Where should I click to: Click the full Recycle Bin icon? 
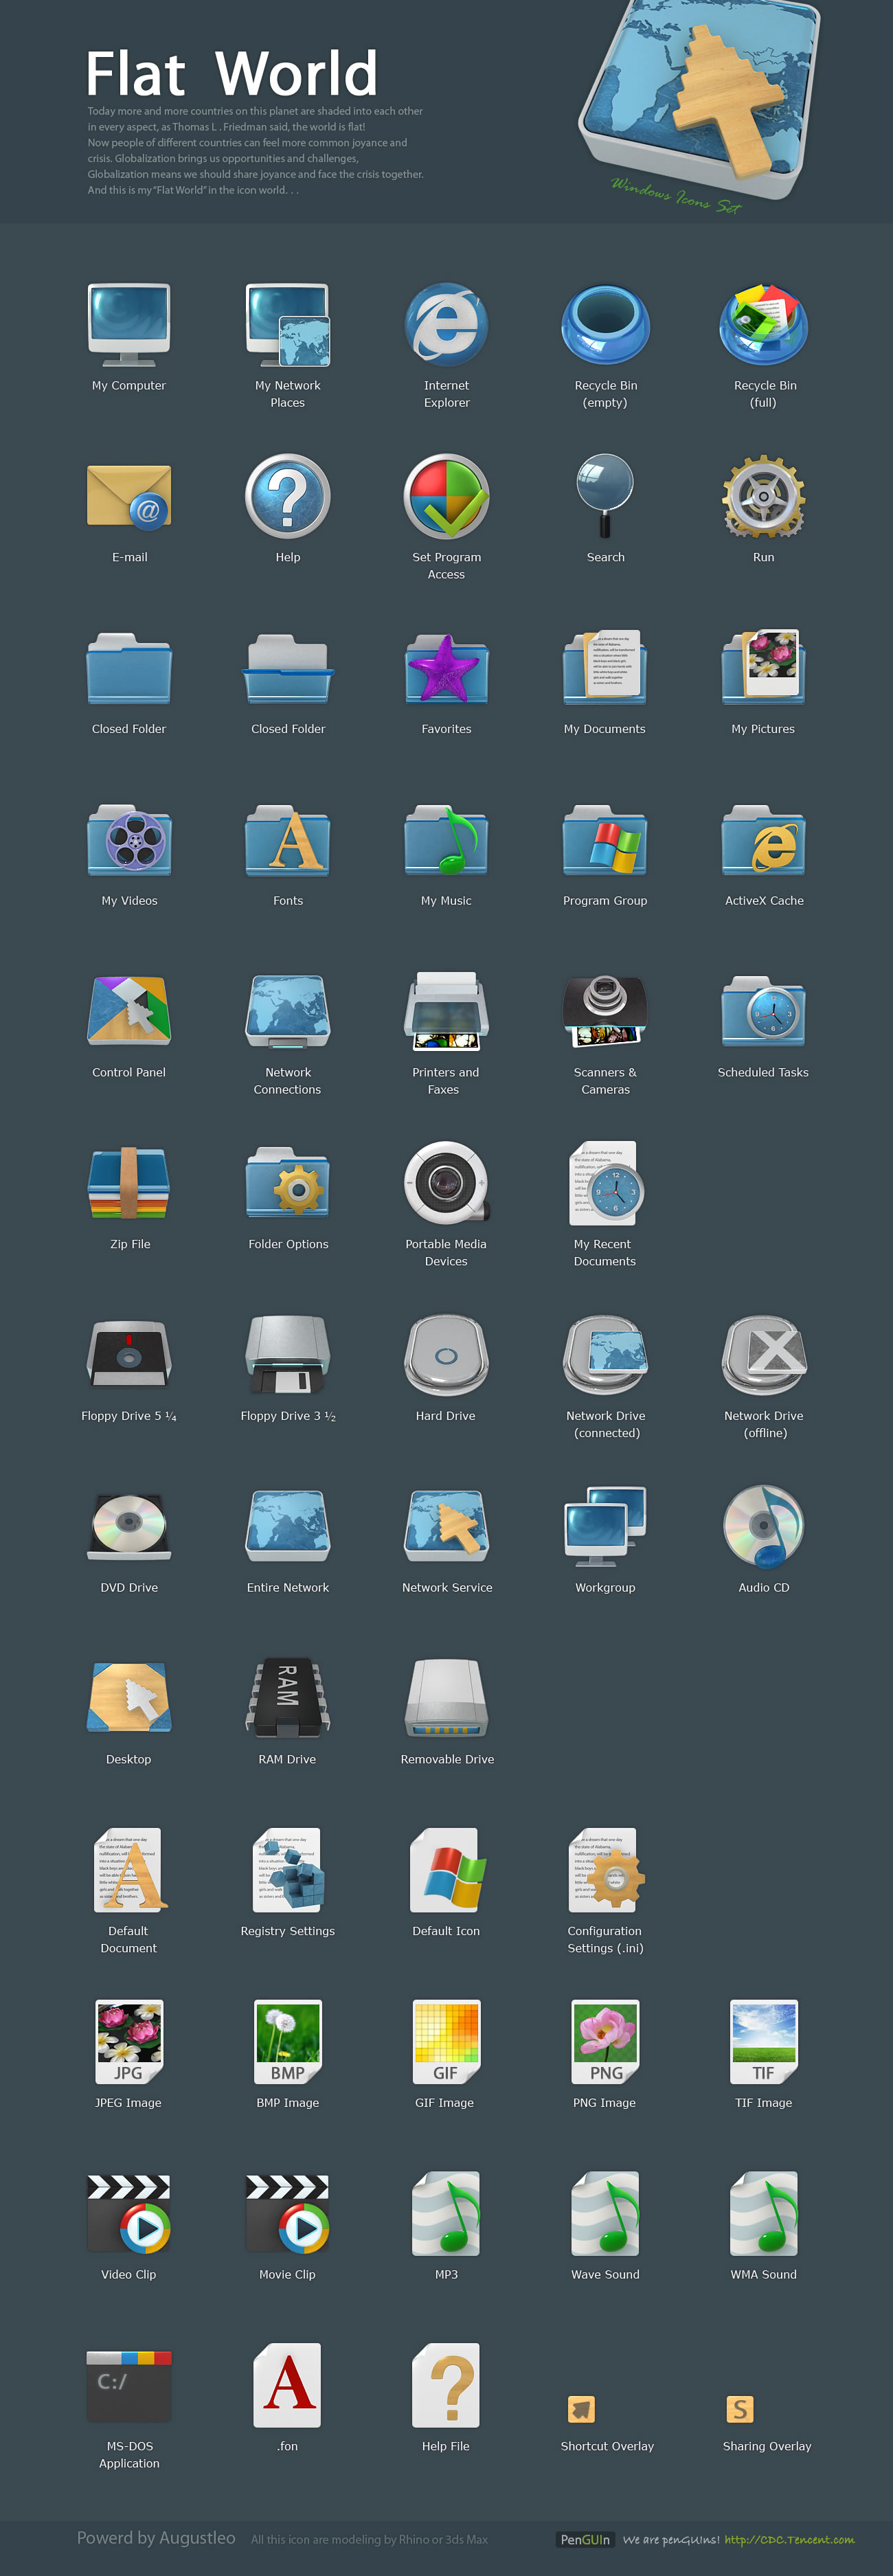764,325
